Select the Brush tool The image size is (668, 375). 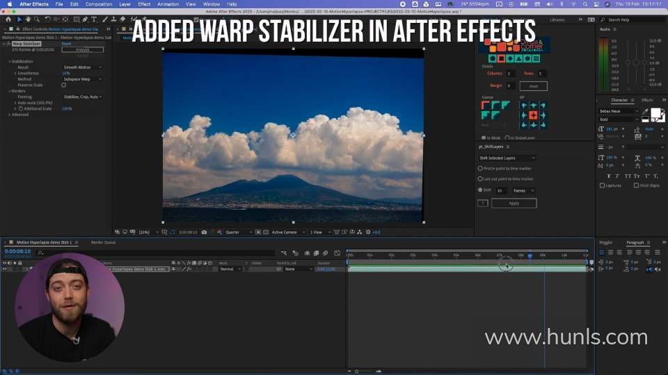coord(105,19)
